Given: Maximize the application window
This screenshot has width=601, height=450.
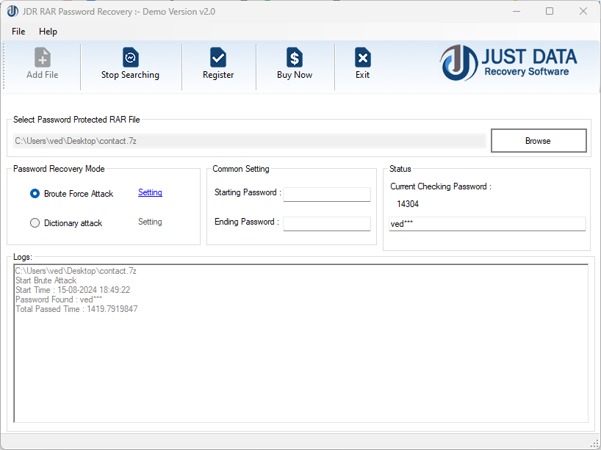Looking at the screenshot, I should 550,12.
